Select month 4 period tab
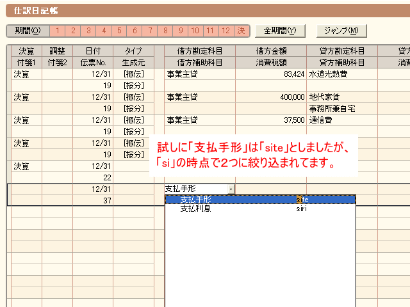This screenshot has height=307, width=410. (x=104, y=31)
